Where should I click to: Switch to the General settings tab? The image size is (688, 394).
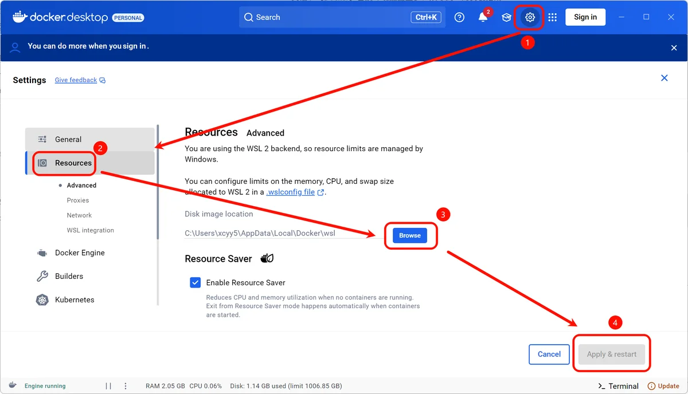[68, 139]
